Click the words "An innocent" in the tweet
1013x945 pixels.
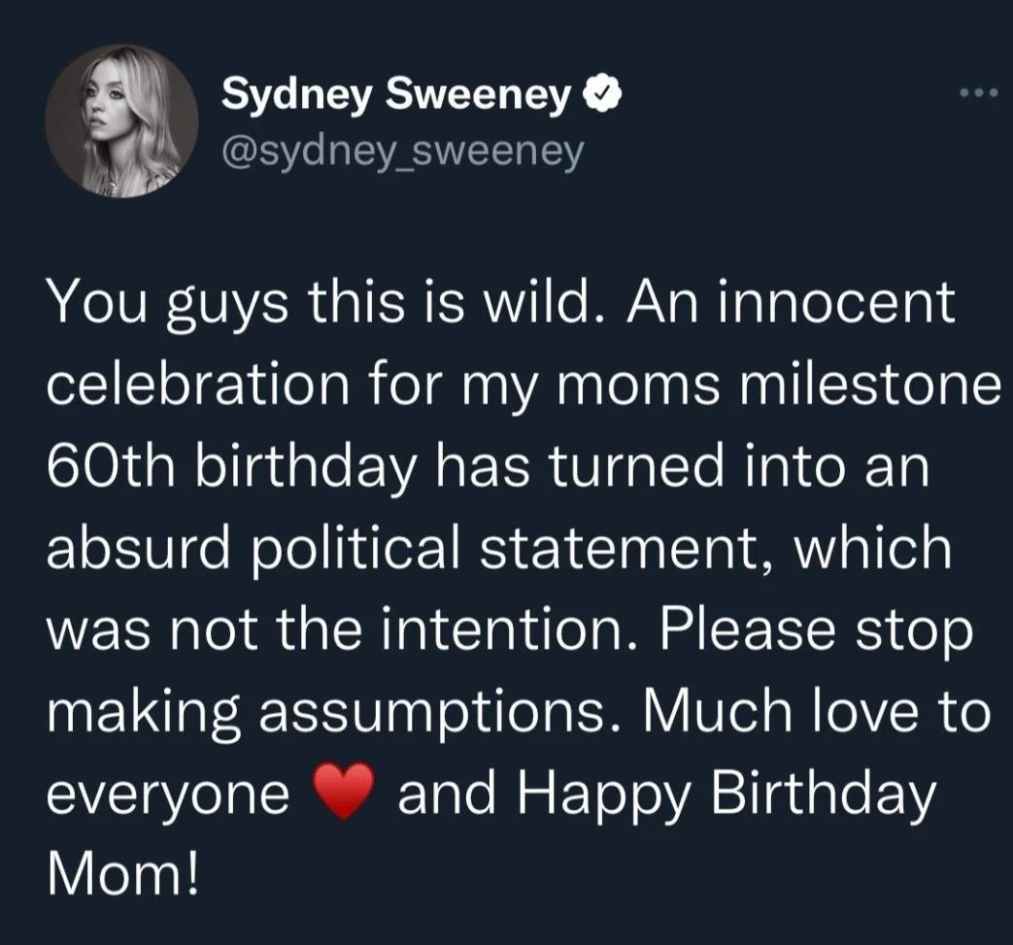tap(792, 304)
